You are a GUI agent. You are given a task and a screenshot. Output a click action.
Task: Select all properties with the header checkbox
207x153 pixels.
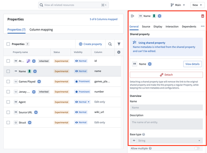click(x=8, y=44)
